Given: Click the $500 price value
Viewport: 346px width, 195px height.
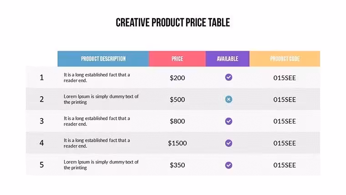Looking at the screenshot, I should tap(177, 99).
